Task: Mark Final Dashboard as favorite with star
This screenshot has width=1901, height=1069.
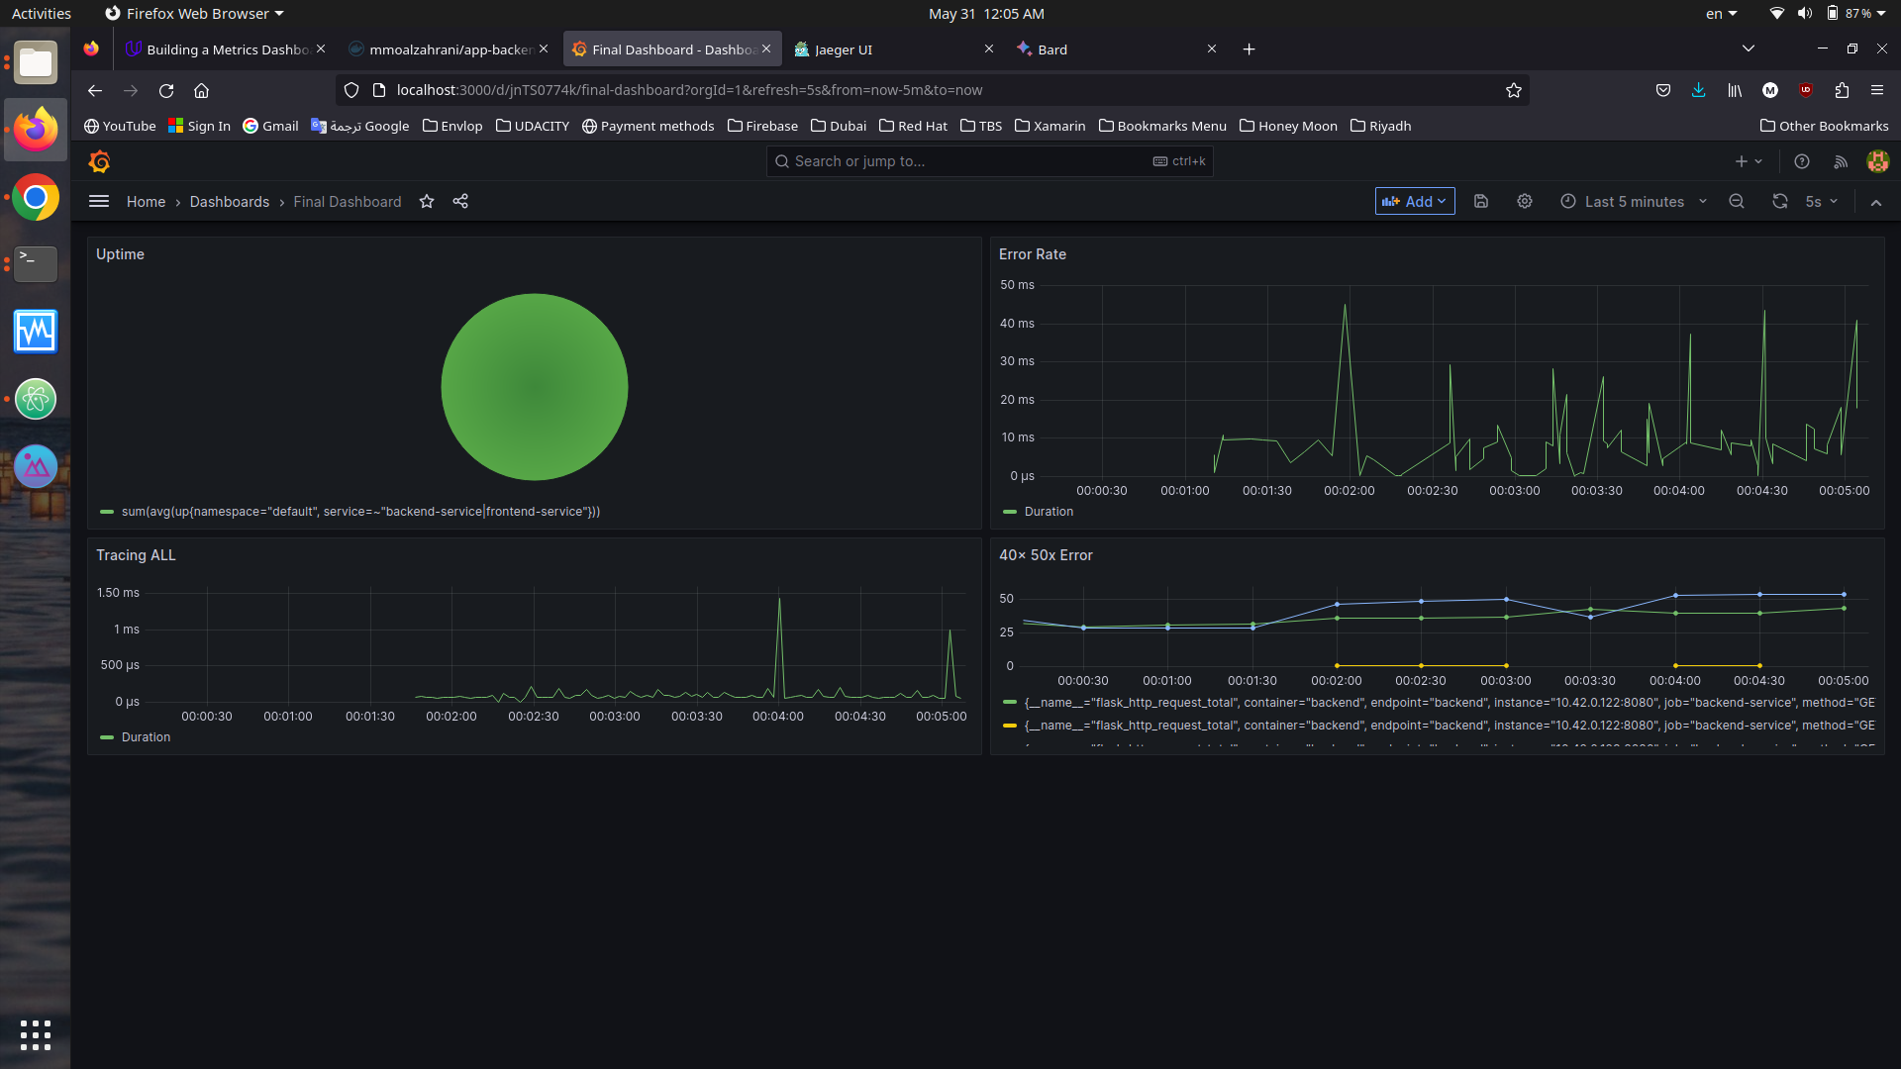Action: 427,201
